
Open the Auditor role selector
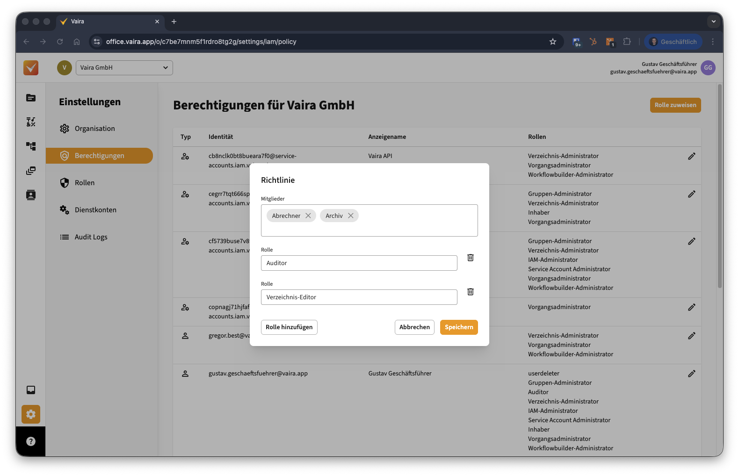pos(359,263)
